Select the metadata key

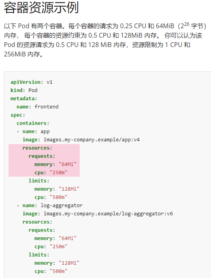coord(22,98)
